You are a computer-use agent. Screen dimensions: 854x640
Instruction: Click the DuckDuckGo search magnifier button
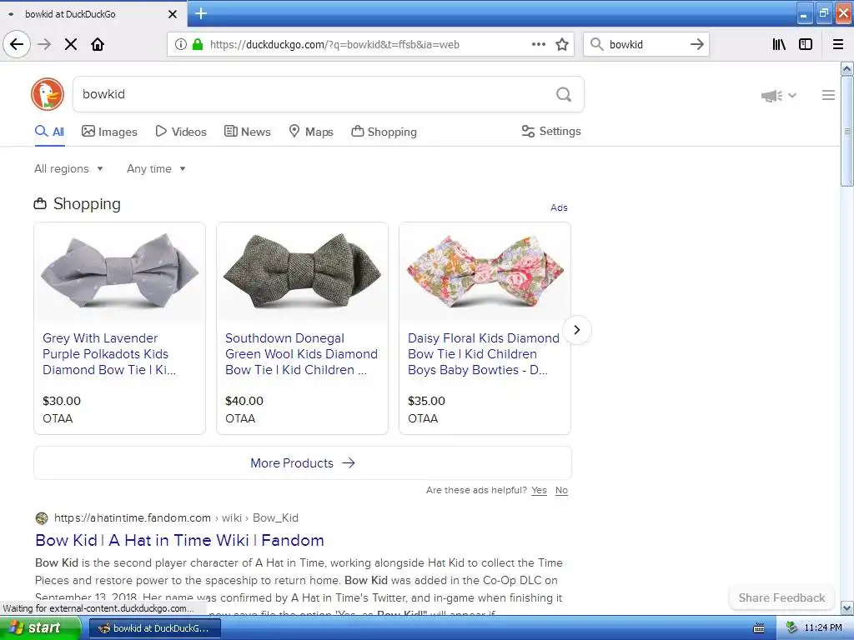click(x=564, y=94)
